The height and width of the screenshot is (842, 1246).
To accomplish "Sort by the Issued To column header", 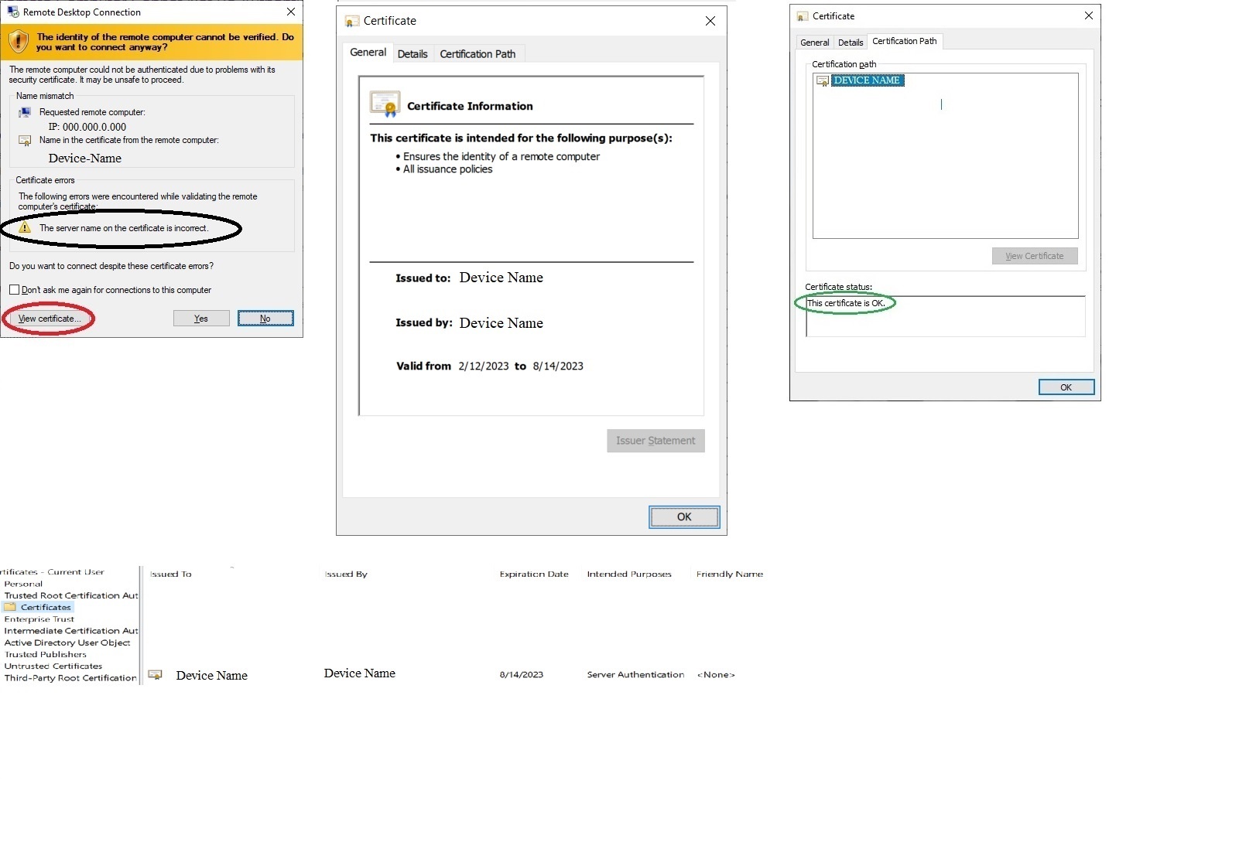I will [170, 574].
